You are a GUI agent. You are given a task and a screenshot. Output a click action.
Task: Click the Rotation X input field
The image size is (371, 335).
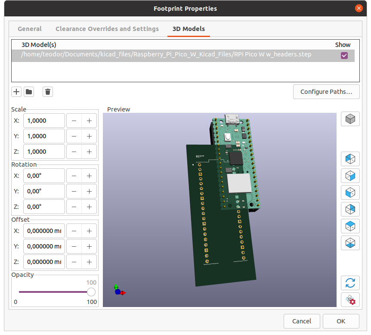44,176
